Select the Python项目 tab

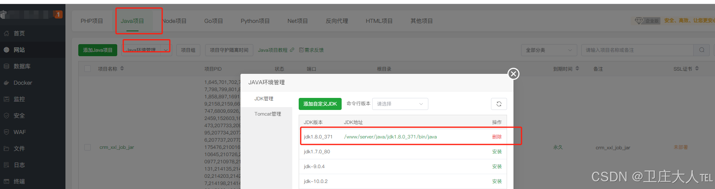(255, 21)
